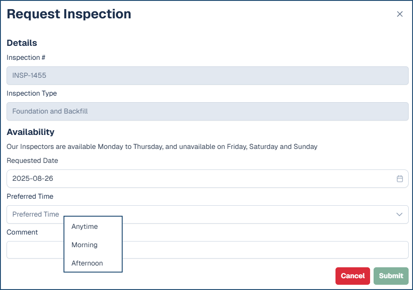The width and height of the screenshot is (413, 290).
Task: Click the inspector availability notice text
Action: pos(162,147)
